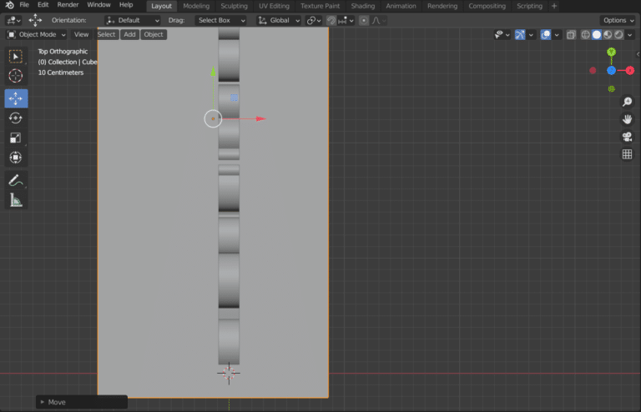
Task: Toggle gizmo visibility in the viewport
Action: pos(521,35)
